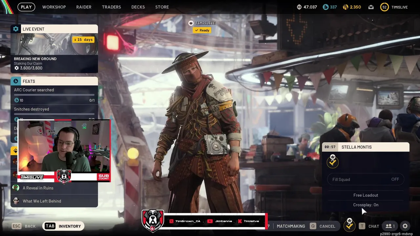This screenshot has width=420, height=236.
Task: Click the What We Left Behind portrait icon
Action: point(15,201)
